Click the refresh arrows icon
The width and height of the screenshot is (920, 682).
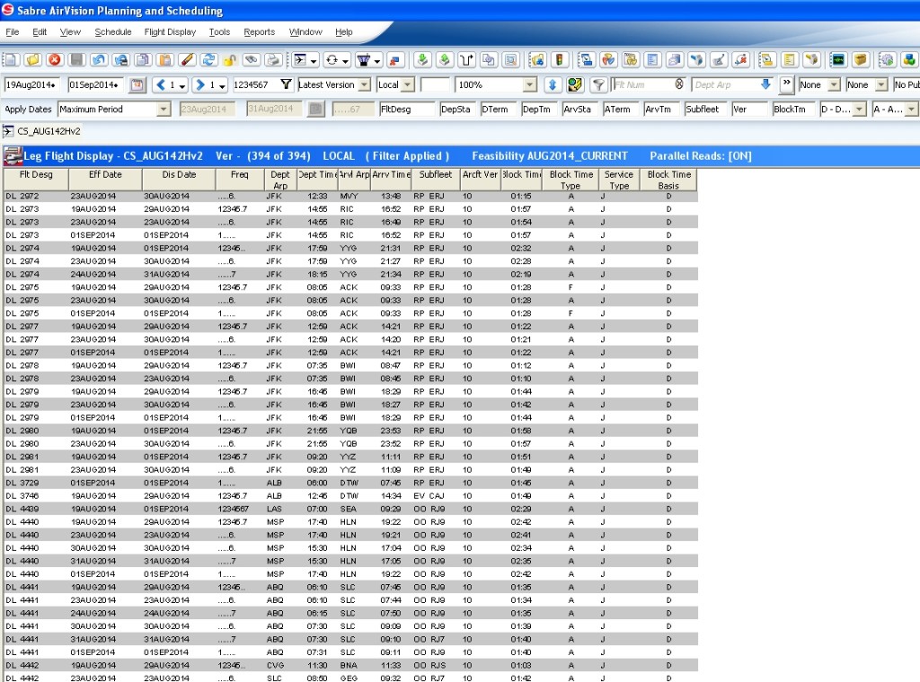pyautogui.click(x=208, y=60)
